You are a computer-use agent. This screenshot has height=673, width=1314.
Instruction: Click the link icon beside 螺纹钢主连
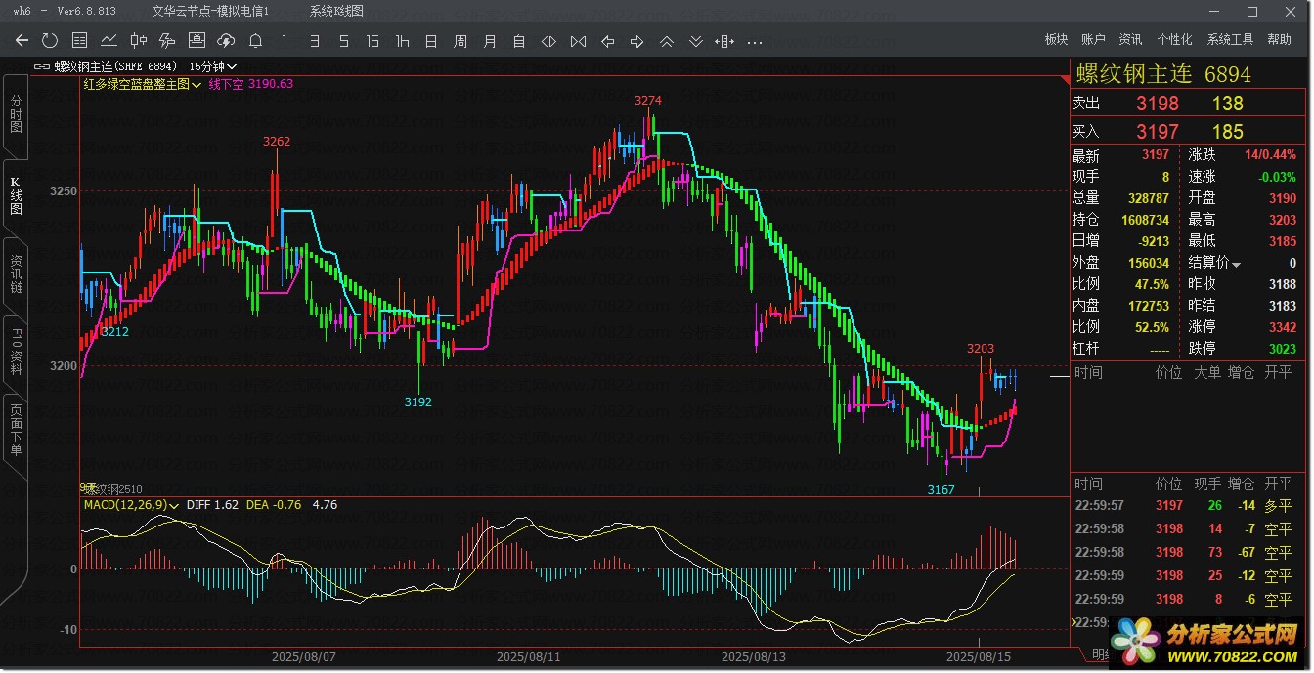pos(41,67)
